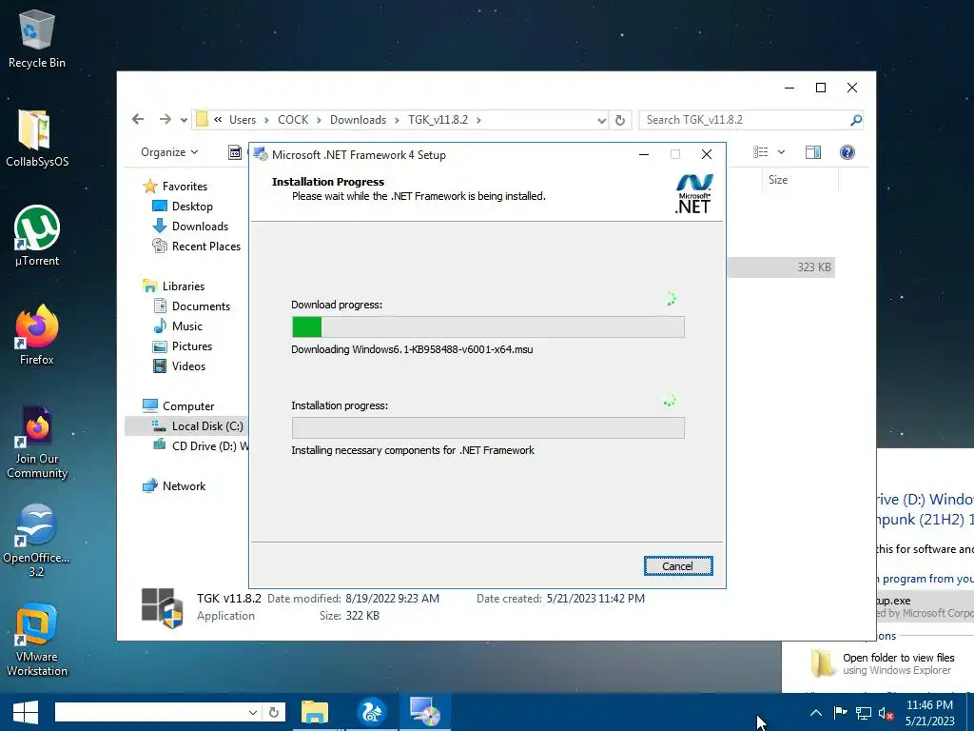The width and height of the screenshot is (974, 731).
Task: Open the Music library
Action: pyautogui.click(x=187, y=326)
